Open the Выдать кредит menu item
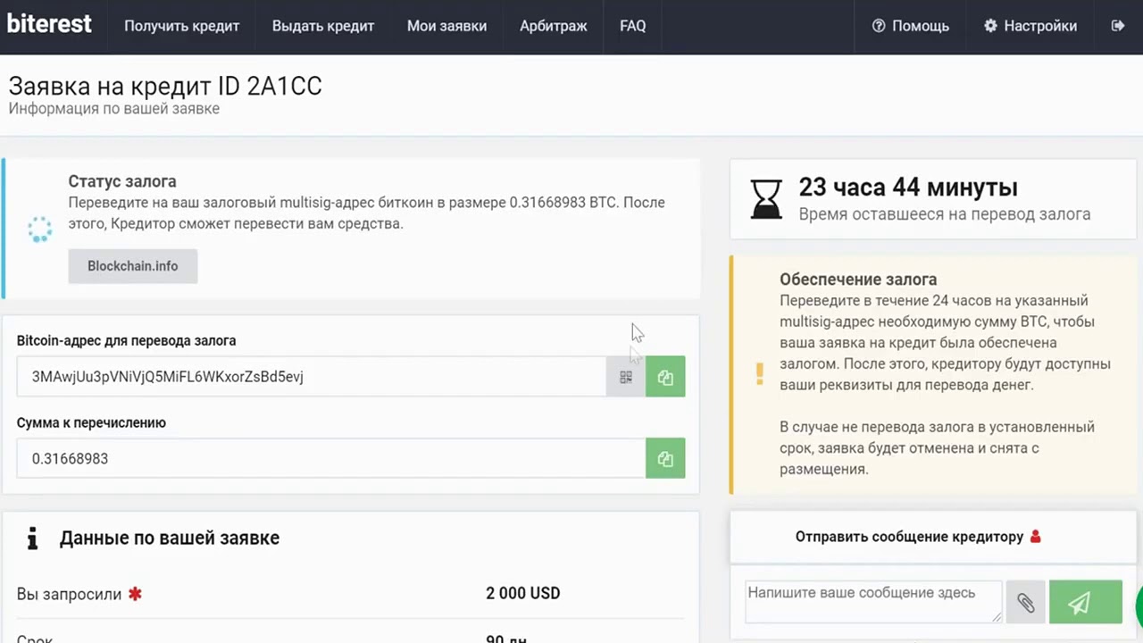 click(x=323, y=26)
